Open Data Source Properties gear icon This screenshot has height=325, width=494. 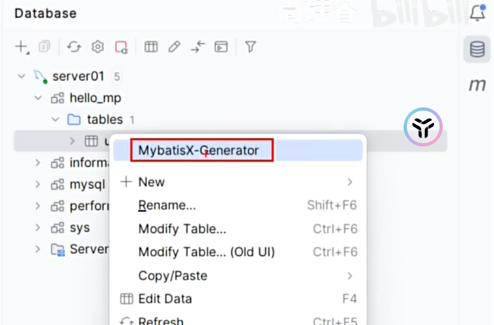[x=98, y=47]
